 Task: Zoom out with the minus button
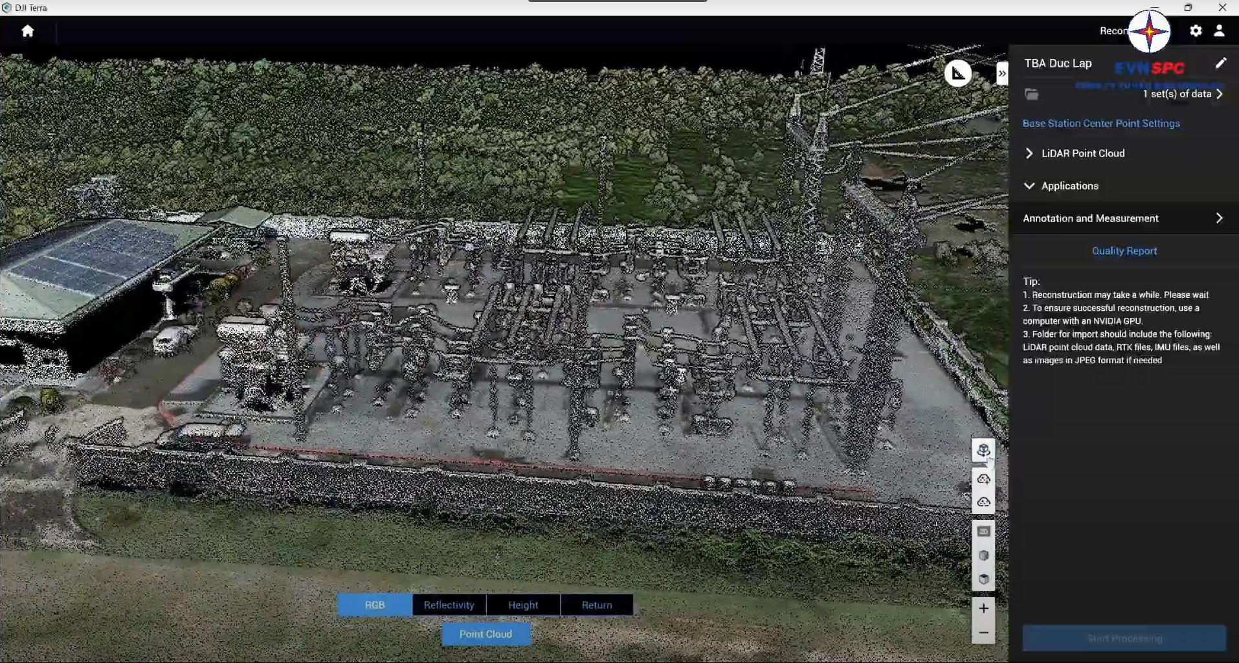pyautogui.click(x=983, y=633)
